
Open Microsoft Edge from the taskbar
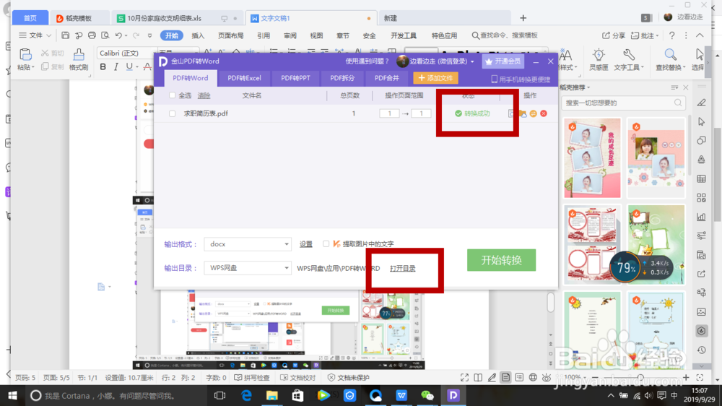tap(246, 395)
